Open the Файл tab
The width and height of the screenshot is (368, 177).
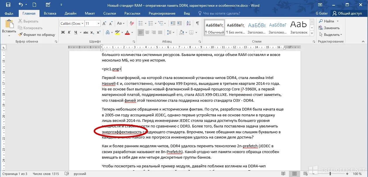9,13
